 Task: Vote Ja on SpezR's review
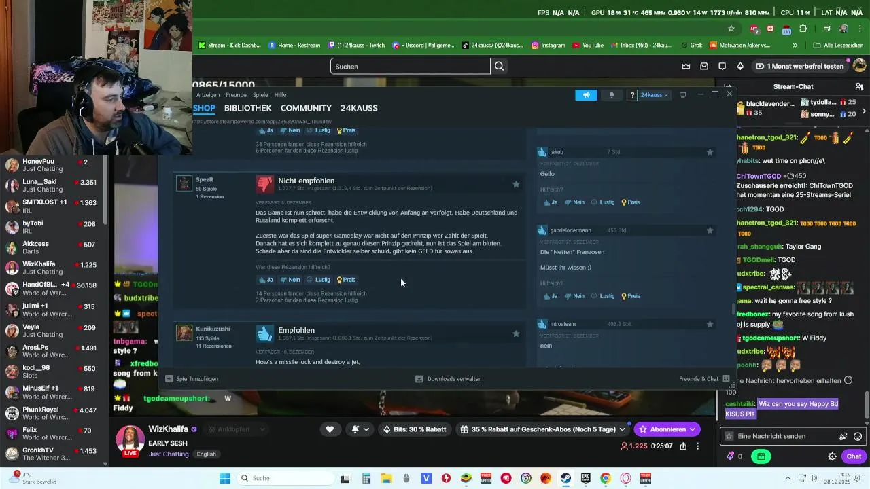pyautogui.click(x=266, y=280)
